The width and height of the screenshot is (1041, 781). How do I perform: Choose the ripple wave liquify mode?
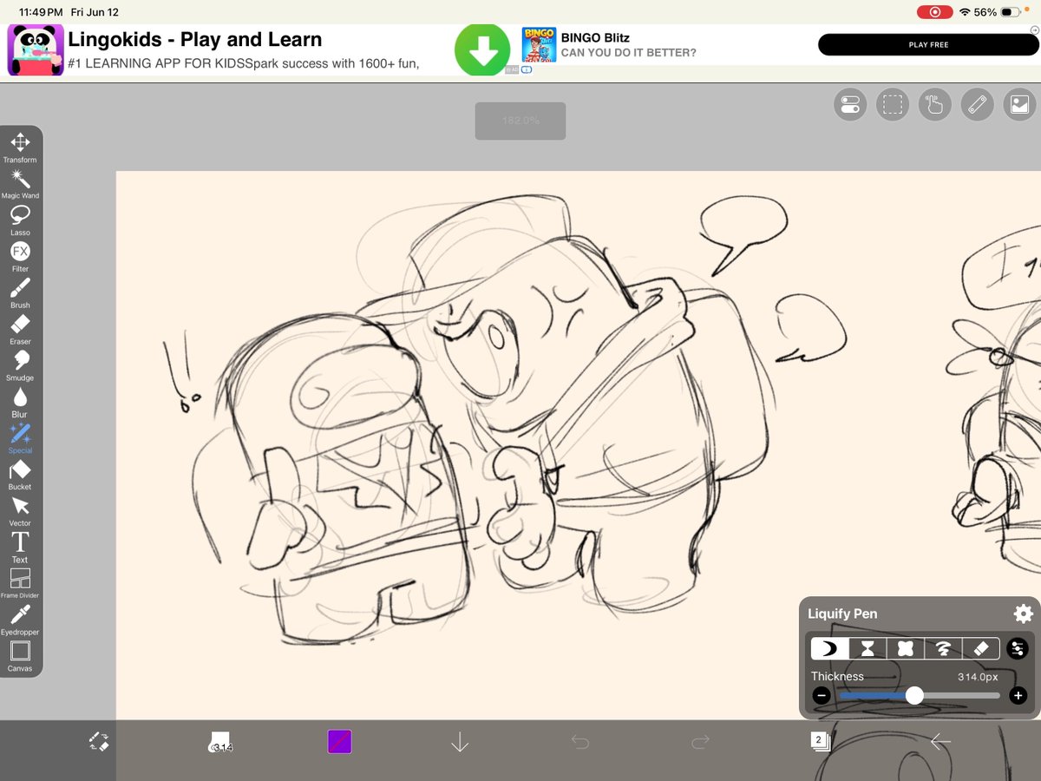coord(943,648)
